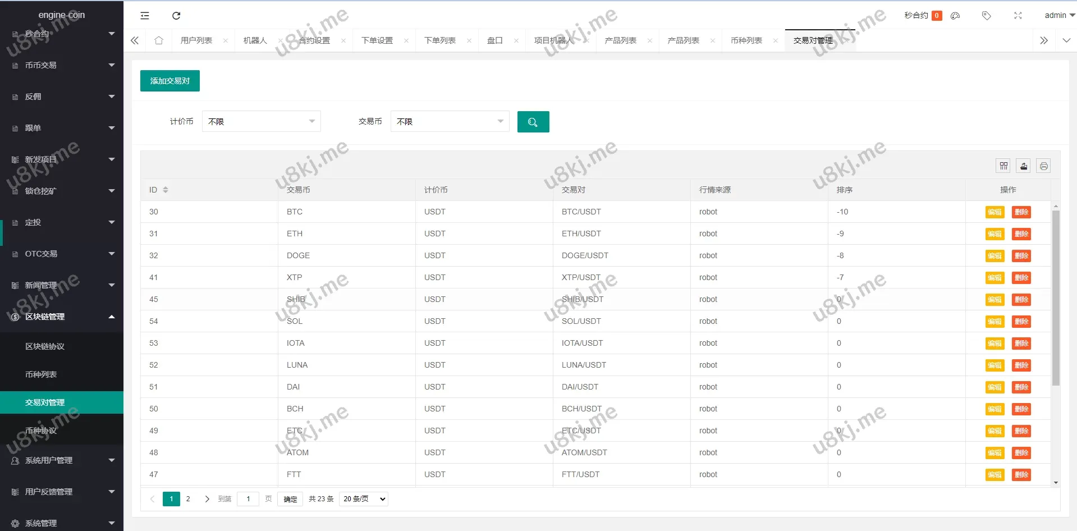The image size is (1077, 531).
Task: Click the refresh page icon
Action: [x=176, y=16]
